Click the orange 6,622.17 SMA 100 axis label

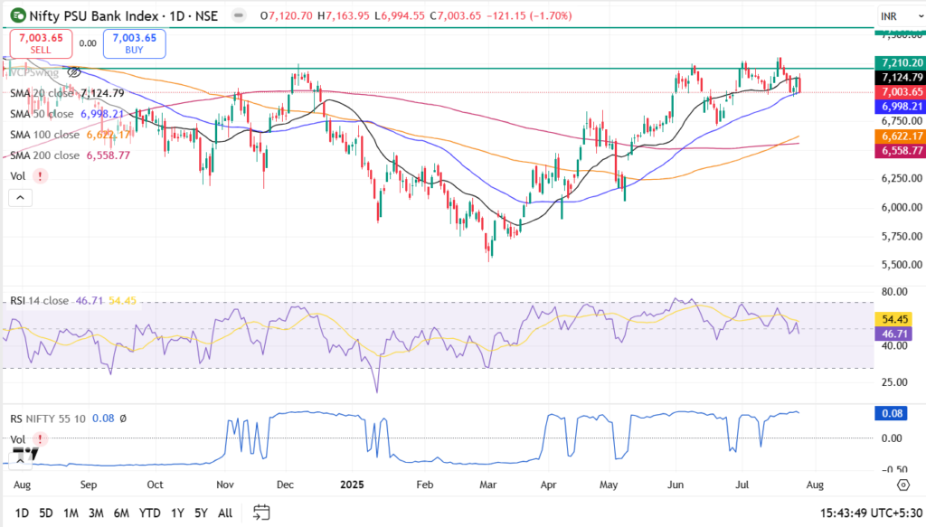[900, 136]
